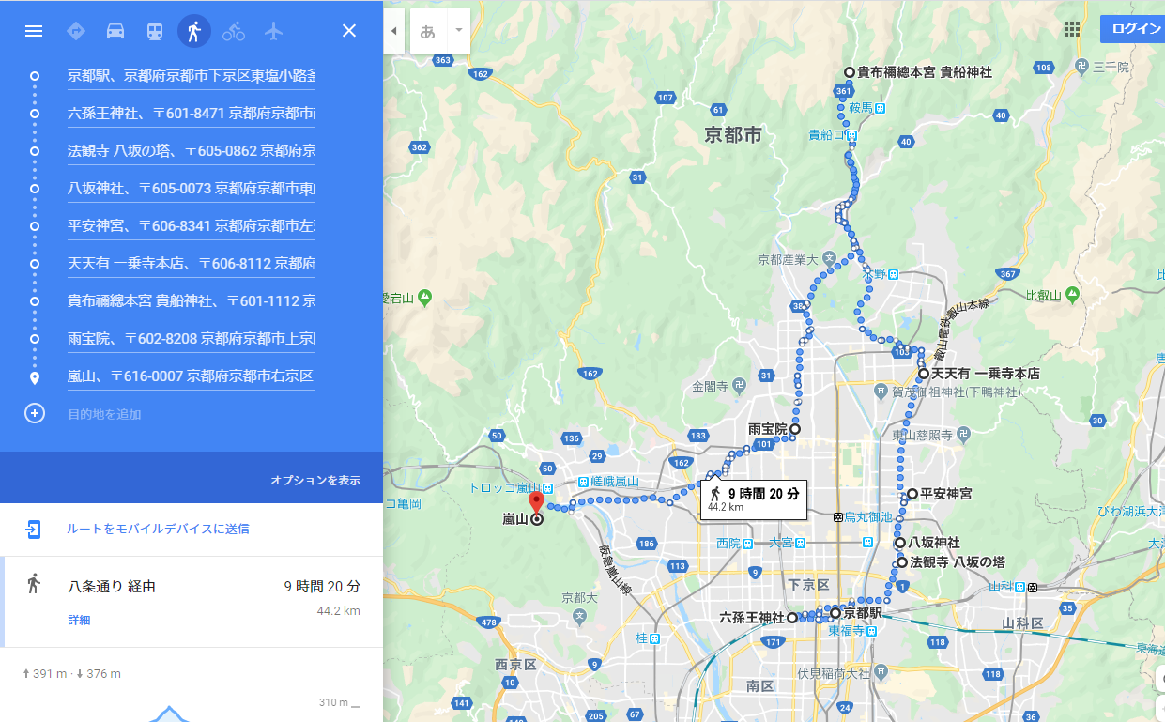Click the ログイン button

coord(1132,28)
